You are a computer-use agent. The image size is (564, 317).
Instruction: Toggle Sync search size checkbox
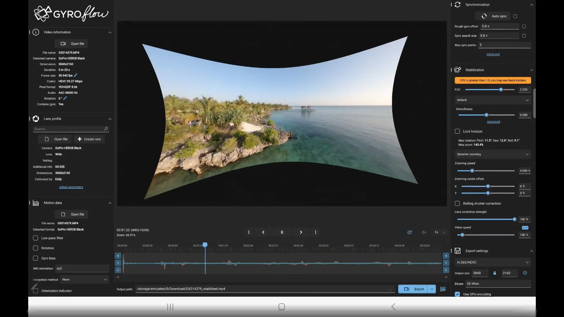pyautogui.click(x=524, y=36)
